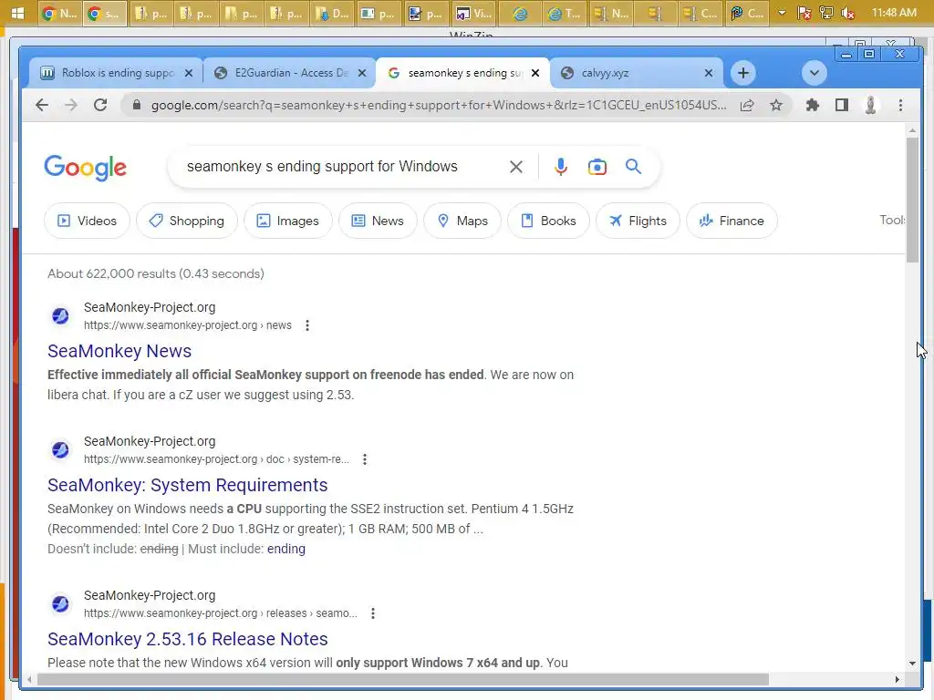Open options for the Release Notes result
This screenshot has height=700, width=934.
(373, 613)
